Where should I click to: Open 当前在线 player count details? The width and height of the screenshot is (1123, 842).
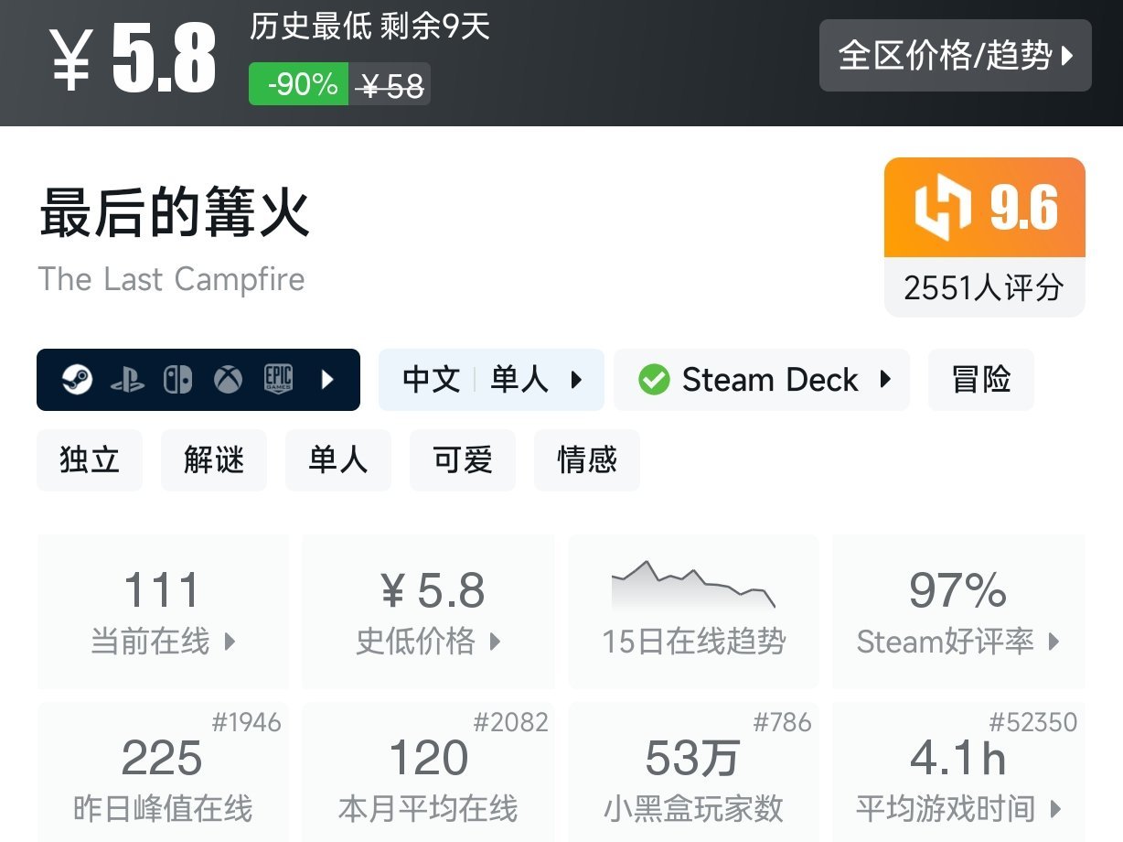pyautogui.click(x=163, y=610)
